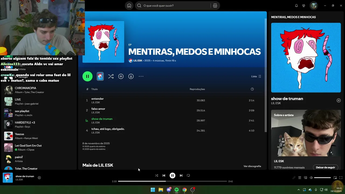
Task: Open LIL ESK artist link under EP title
Action: click(138, 61)
